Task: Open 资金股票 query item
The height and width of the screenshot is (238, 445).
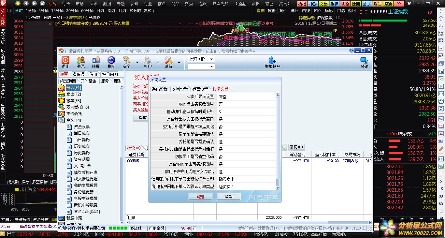Action: coord(82,127)
